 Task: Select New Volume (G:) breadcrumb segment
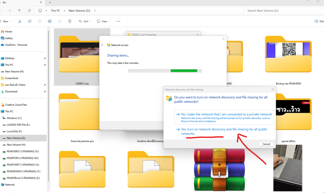tap(79, 10)
